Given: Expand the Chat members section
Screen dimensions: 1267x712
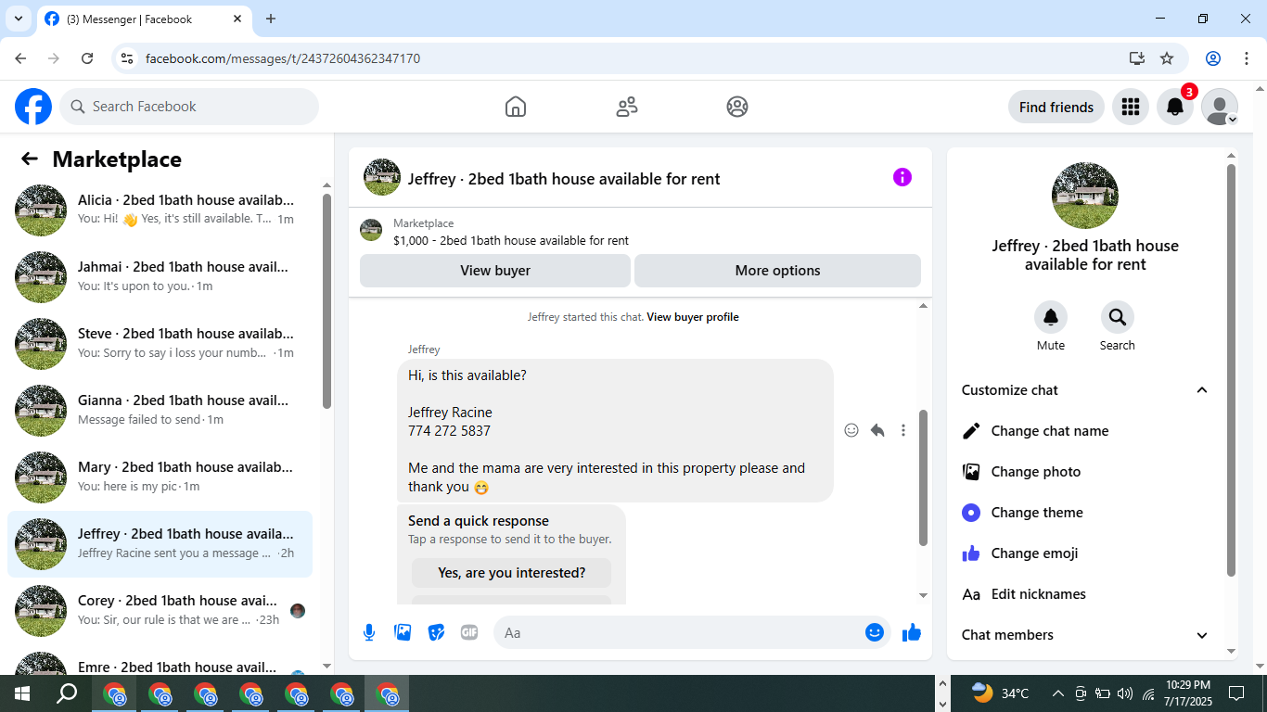Looking at the screenshot, I should point(1202,635).
